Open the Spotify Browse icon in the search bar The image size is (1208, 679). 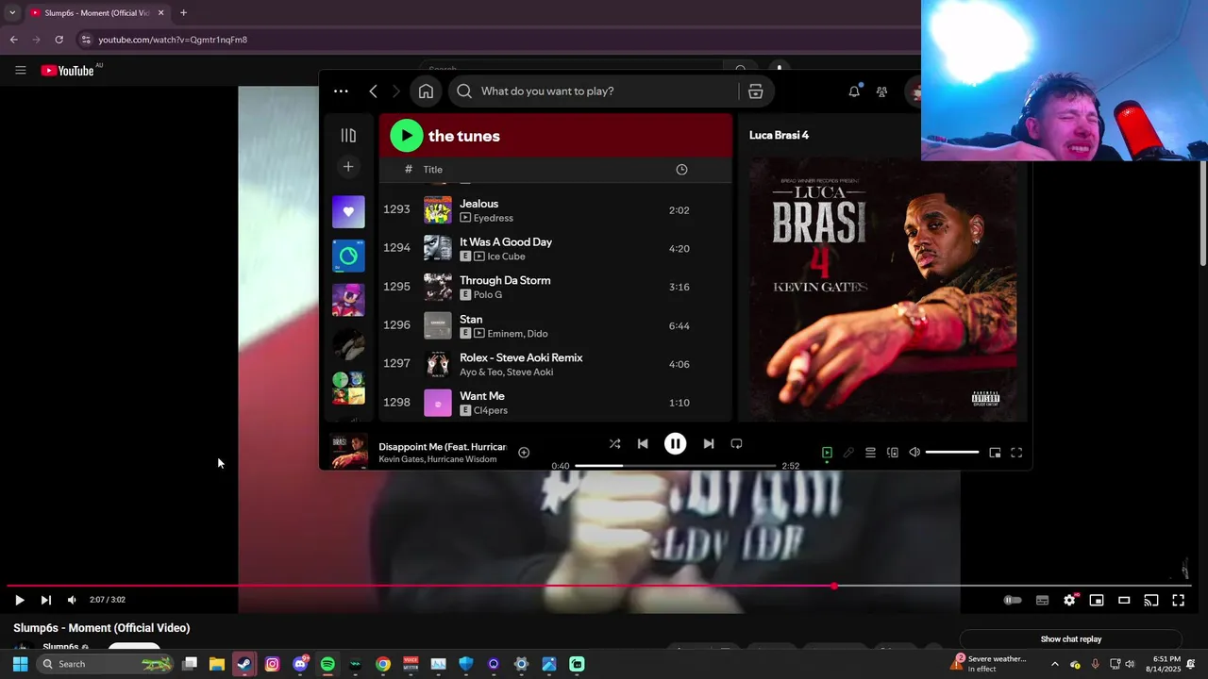coord(756,91)
